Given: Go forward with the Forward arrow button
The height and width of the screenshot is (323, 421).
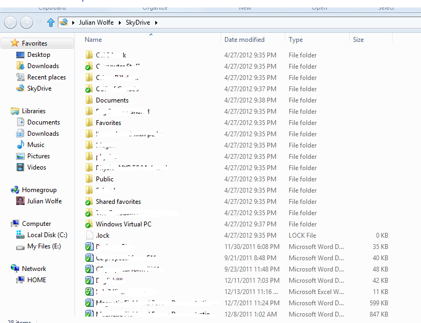Looking at the screenshot, I should 26,23.
